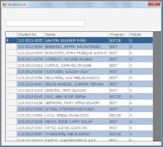Select name BONOSTRO, MYRA MONIQUE ALIPAYO

[x=77, y=53]
